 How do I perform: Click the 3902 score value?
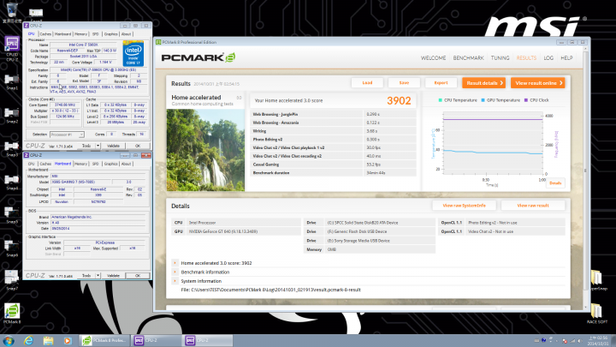399,101
